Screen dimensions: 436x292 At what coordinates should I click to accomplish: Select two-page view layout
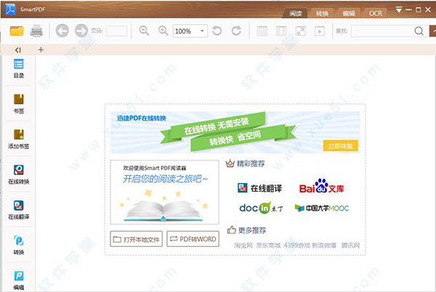coord(281,31)
